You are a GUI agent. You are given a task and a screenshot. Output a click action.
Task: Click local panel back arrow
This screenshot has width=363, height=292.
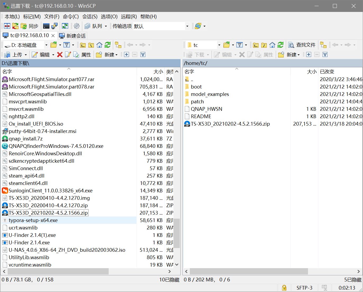130,45
